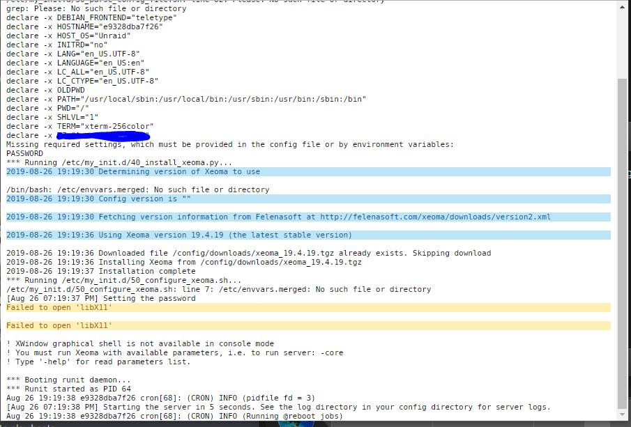Click the 'XWindow graphical shell is not available' line
631x427 pixels.
point(140,344)
